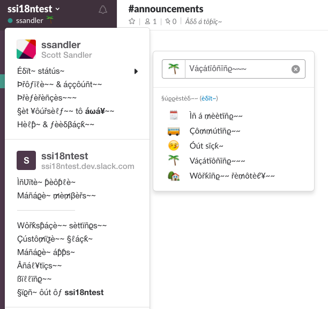This screenshot has height=309, width=328.
Task: Open emoji picker via palm tree button
Action: click(174, 69)
